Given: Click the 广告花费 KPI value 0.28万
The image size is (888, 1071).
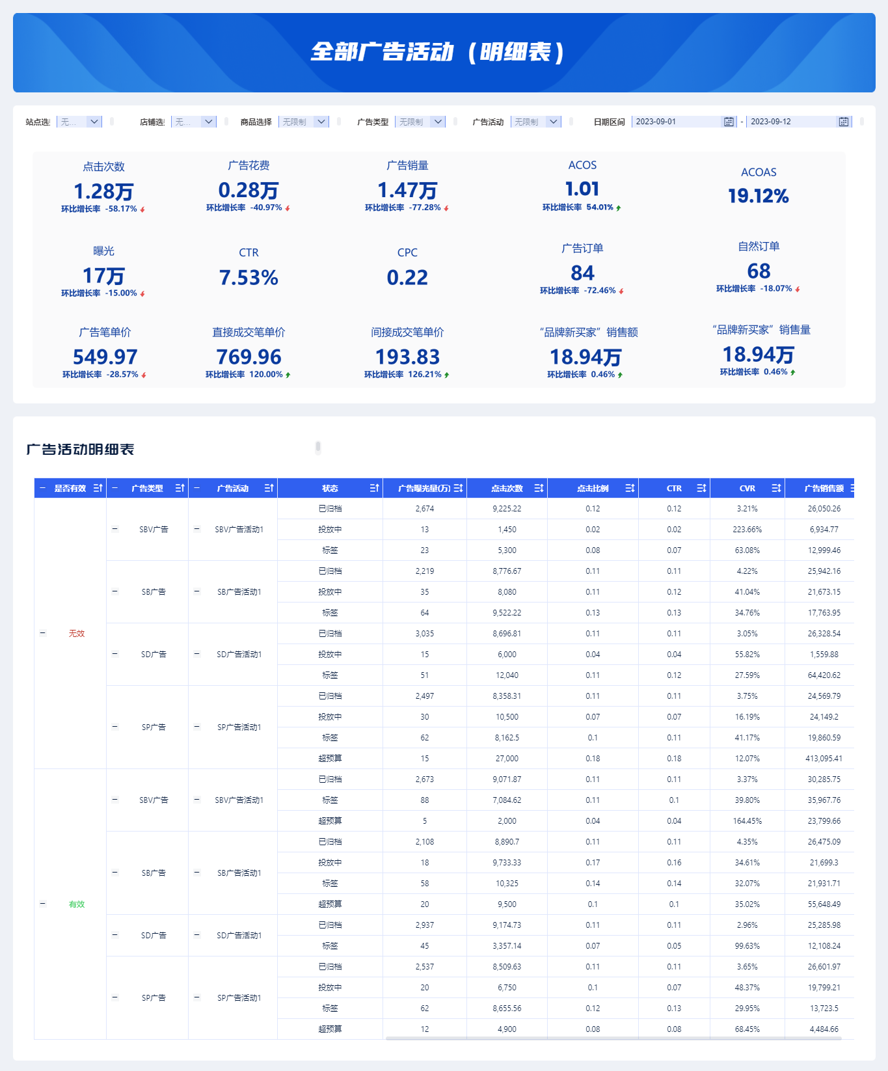Looking at the screenshot, I should pos(249,191).
